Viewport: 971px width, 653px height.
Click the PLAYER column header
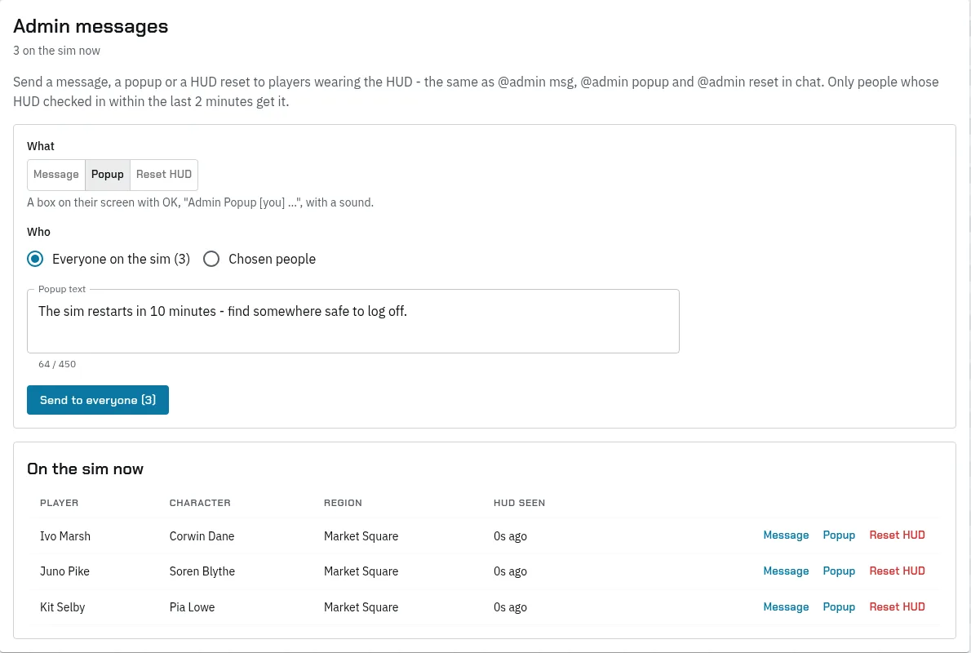(x=60, y=503)
